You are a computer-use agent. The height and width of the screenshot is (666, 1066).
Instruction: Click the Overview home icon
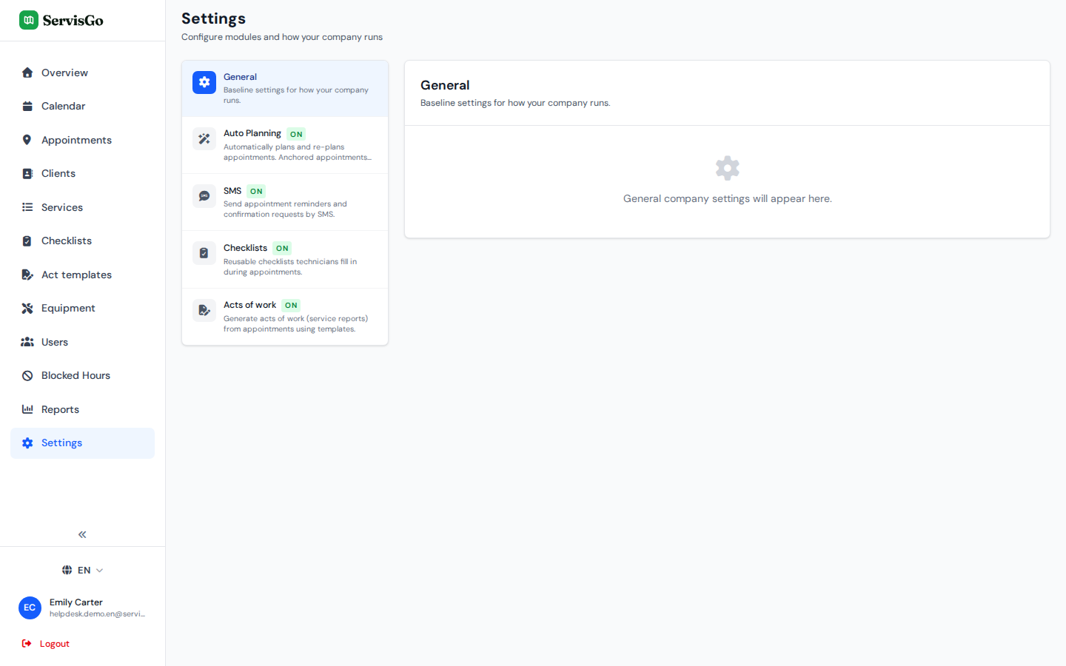point(27,73)
